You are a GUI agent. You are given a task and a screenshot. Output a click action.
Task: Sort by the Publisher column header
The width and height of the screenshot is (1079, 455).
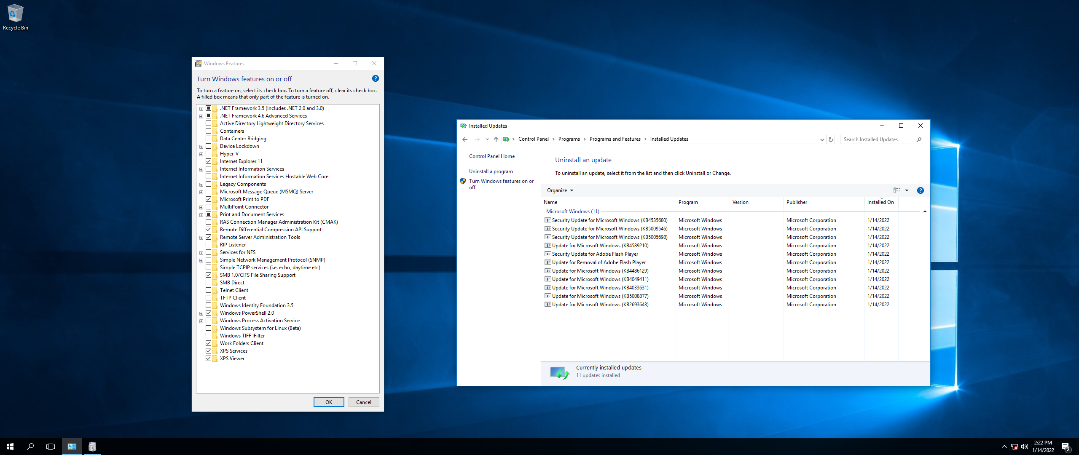coord(824,202)
